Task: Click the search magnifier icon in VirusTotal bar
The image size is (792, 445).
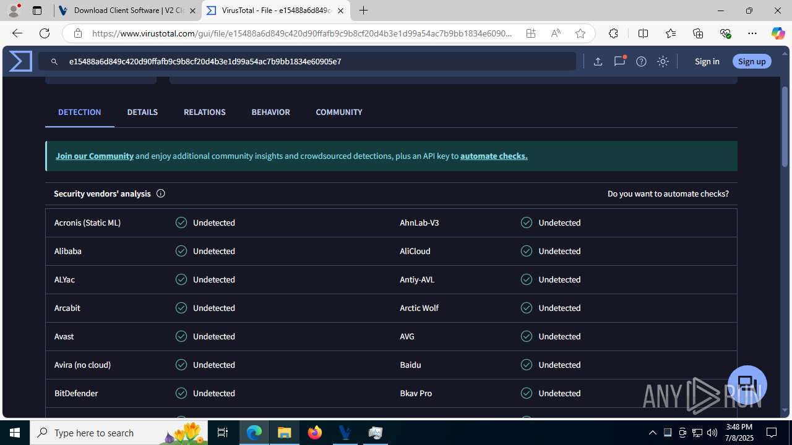Action: coord(54,62)
